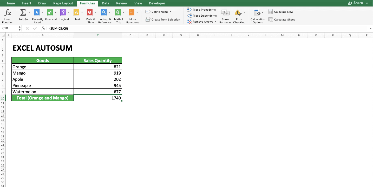
Task: Cancel formula entry X icon
Action: click(27, 29)
